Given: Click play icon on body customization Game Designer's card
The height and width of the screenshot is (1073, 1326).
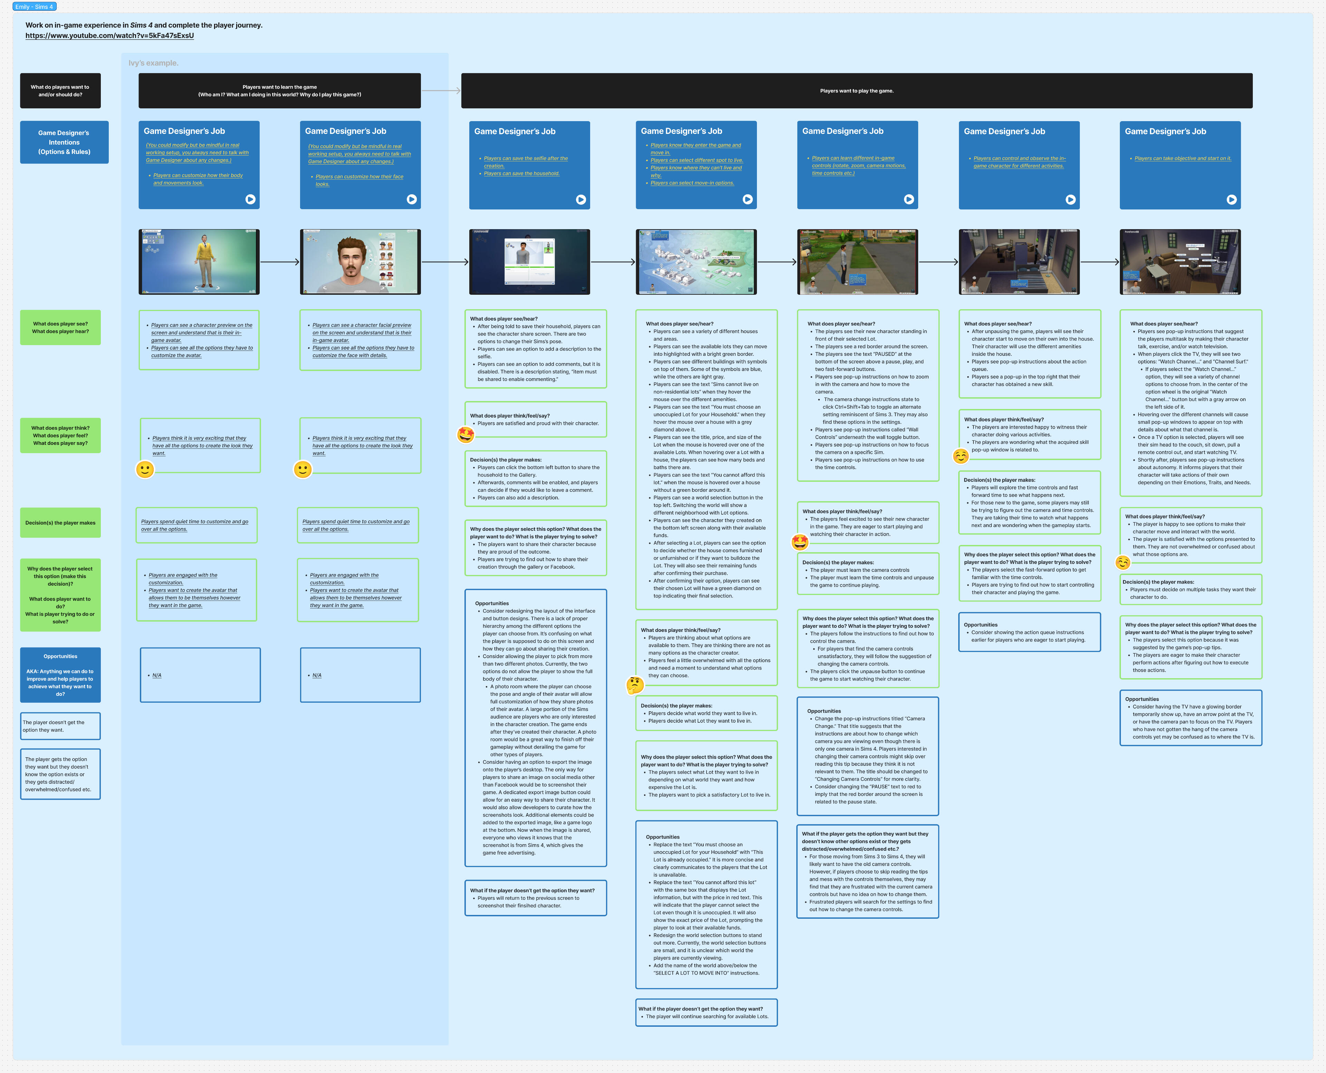Looking at the screenshot, I should click(250, 199).
